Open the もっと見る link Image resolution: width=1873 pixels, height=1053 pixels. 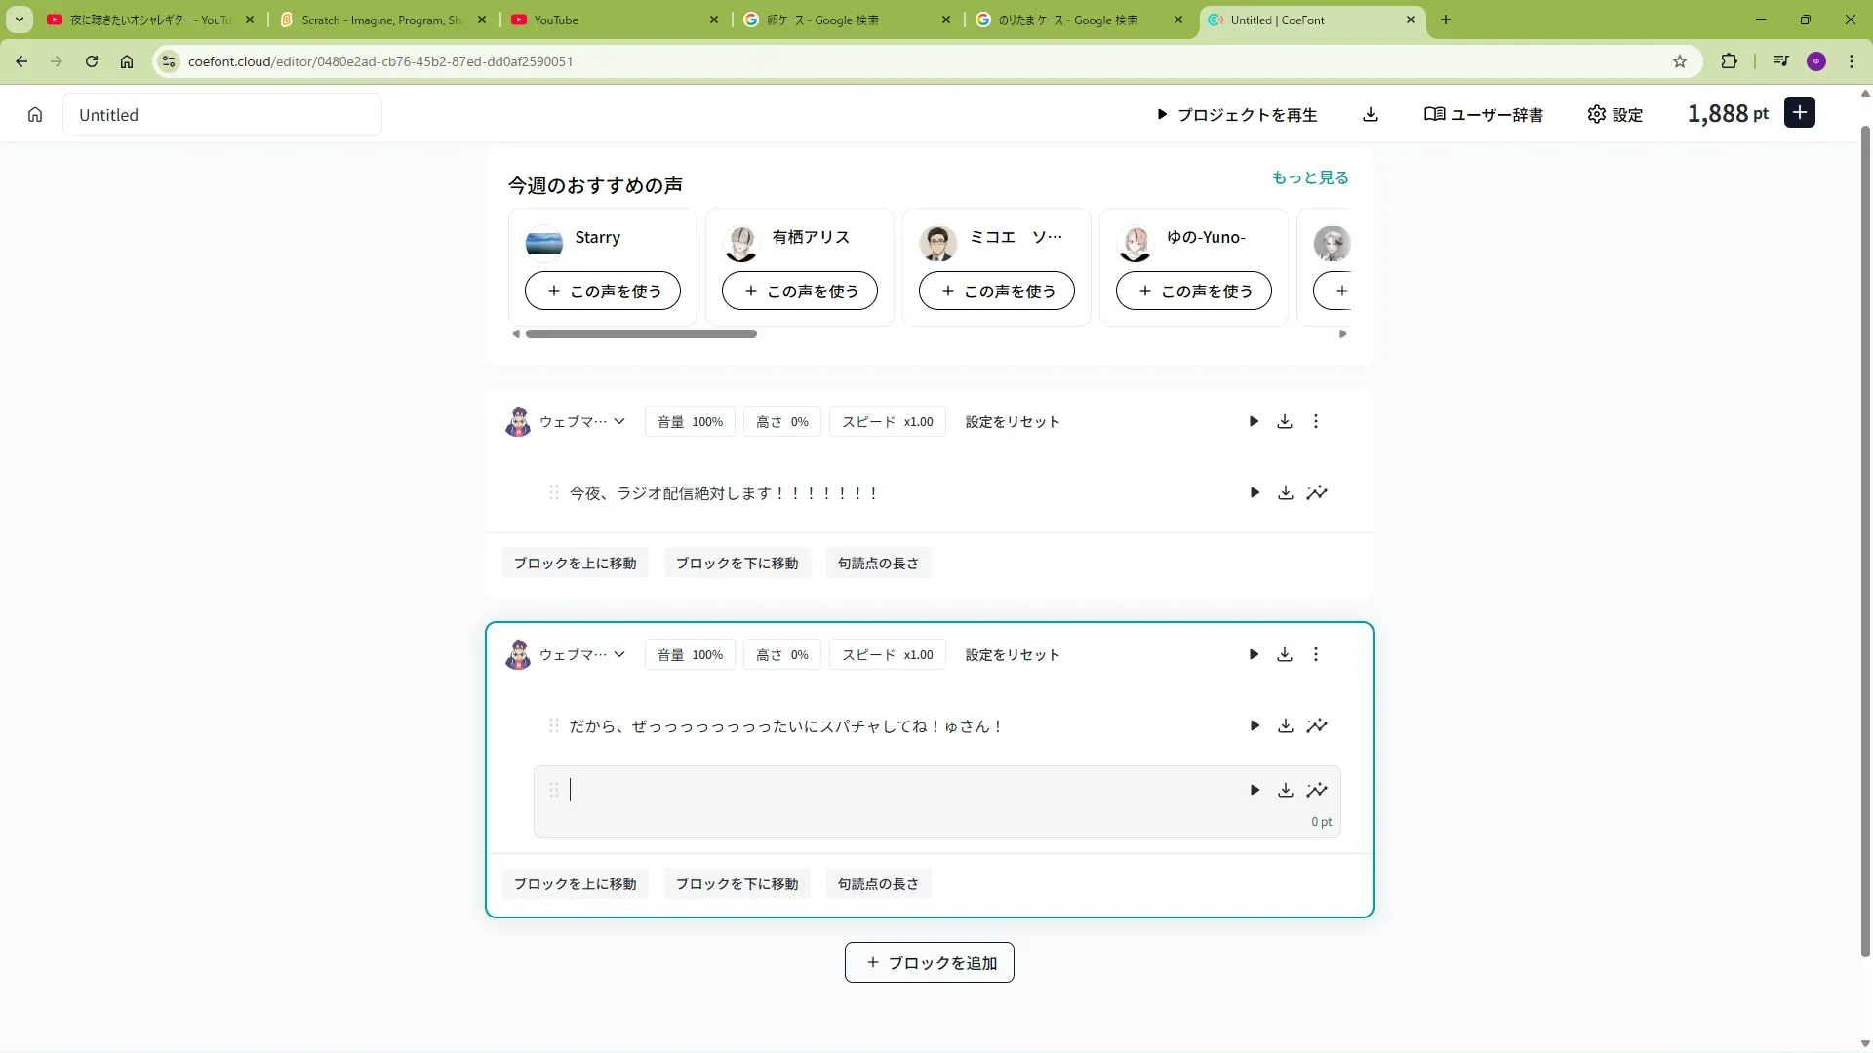(x=1309, y=177)
